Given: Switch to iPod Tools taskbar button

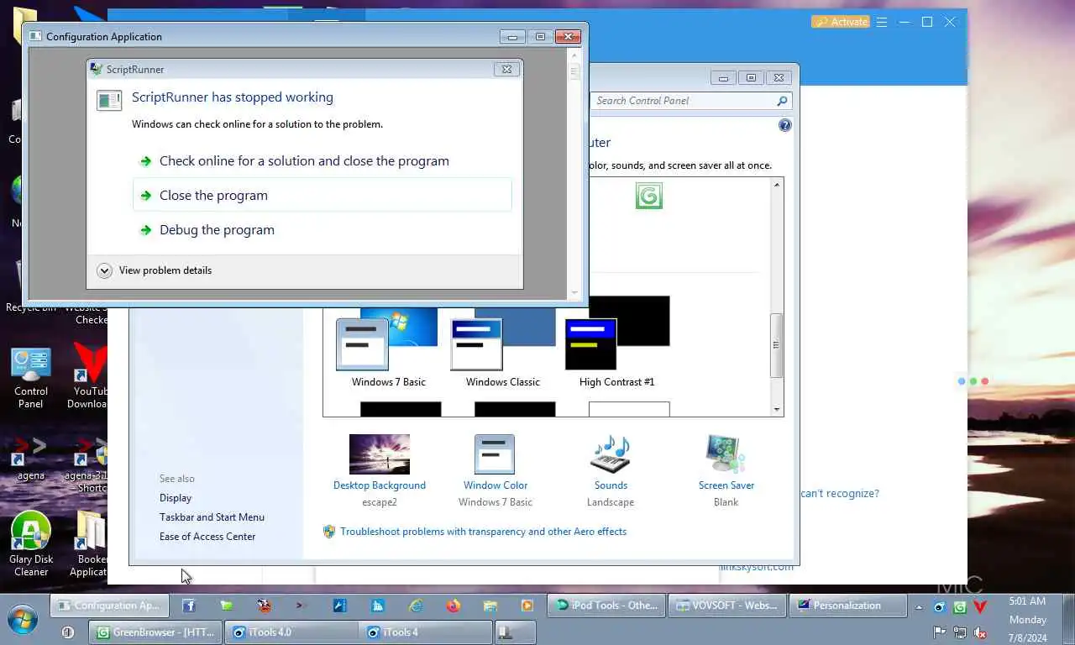Looking at the screenshot, I should coord(606,606).
